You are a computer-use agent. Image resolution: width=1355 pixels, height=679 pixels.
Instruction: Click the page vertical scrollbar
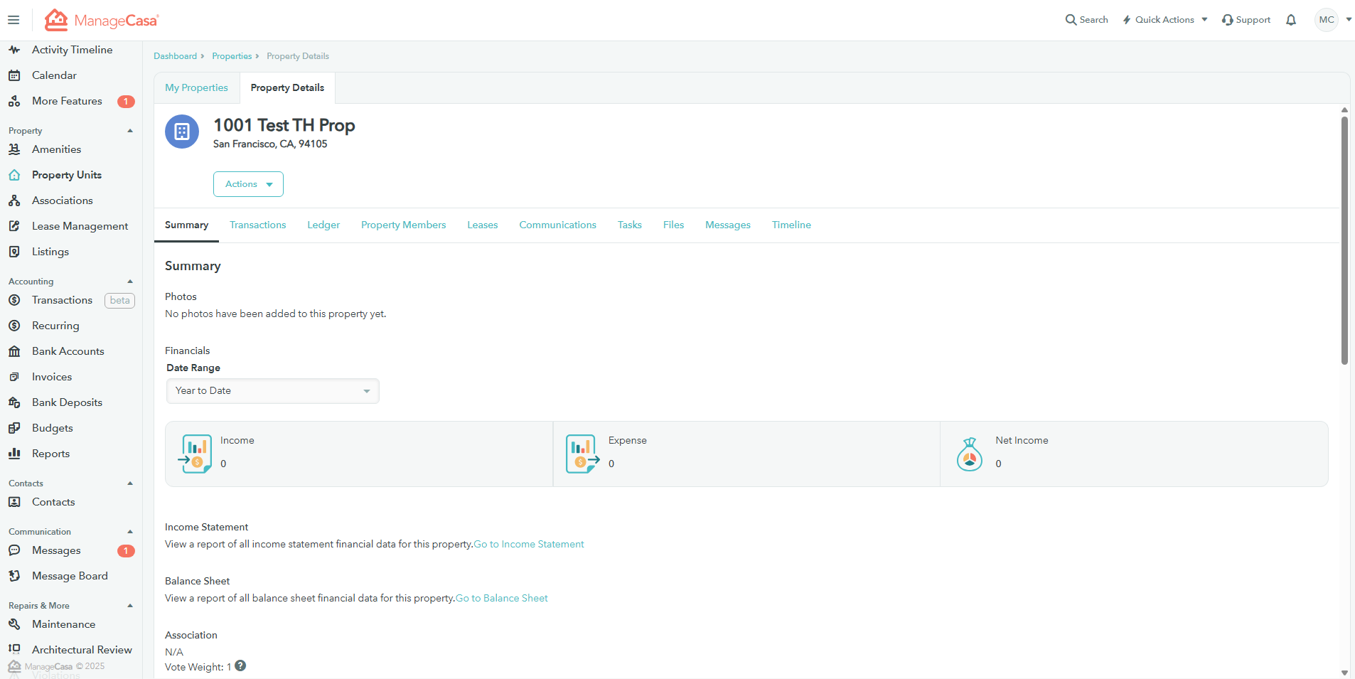tap(1344, 242)
